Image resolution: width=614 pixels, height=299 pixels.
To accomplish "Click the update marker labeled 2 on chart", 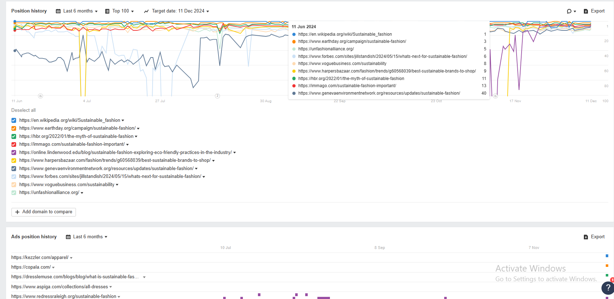I will tap(217, 96).
